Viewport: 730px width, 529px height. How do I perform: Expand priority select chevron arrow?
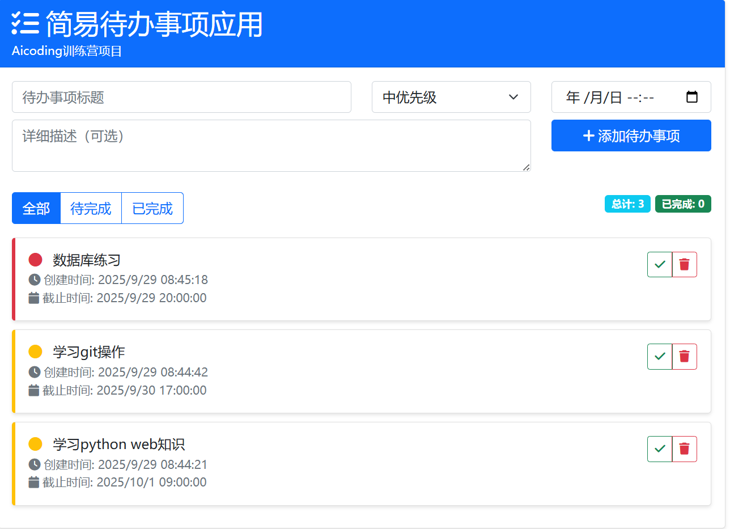513,97
